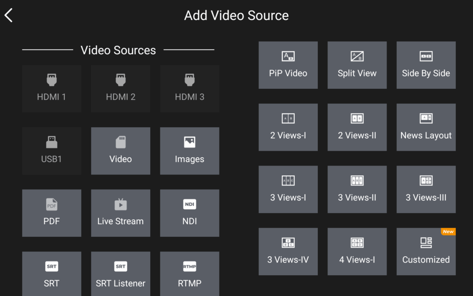Image resolution: width=473 pixels, height=296 pixels.
Task: Choose HDMI 3 as the input
Action: [189, 88]
